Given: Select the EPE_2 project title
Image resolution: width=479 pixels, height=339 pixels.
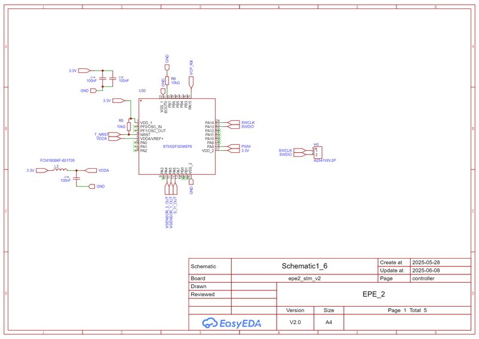Looking at the screenshot, I should point(374,294).
